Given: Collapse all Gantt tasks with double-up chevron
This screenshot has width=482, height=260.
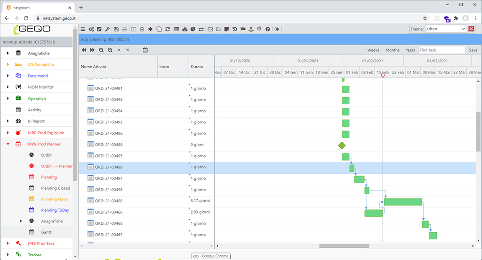Looking at the screenshot, I should point(119,50).
